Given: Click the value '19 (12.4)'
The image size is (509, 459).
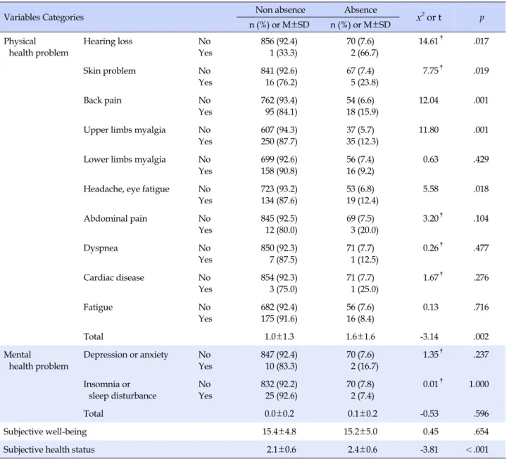Looking at the screenshot, I should [x=363, y=201].
